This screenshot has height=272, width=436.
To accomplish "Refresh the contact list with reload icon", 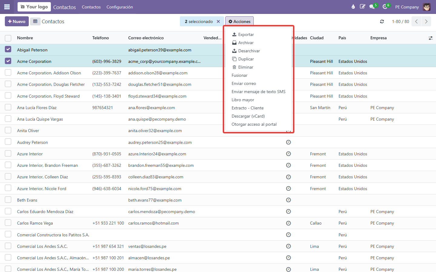I will pos(382,21).
